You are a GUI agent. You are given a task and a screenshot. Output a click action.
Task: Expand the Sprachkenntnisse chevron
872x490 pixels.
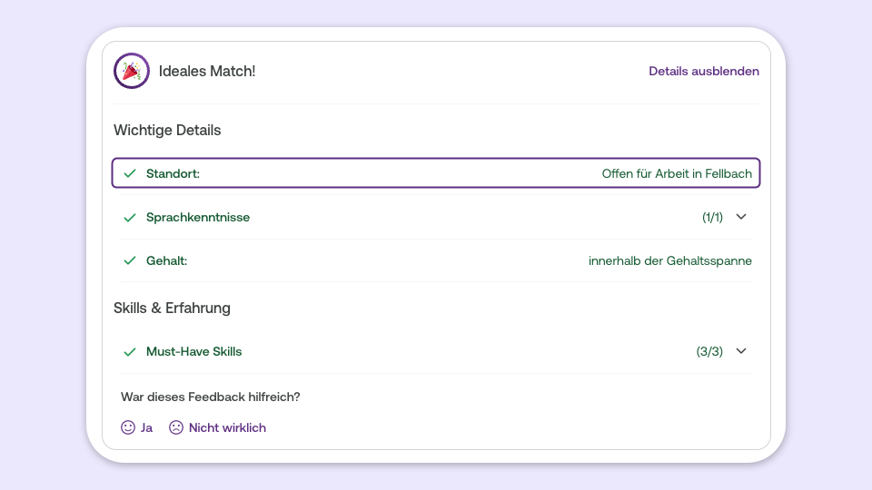[741, 217]
